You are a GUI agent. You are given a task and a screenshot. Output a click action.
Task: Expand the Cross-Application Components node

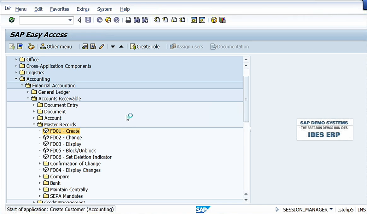tap(16, 66)
